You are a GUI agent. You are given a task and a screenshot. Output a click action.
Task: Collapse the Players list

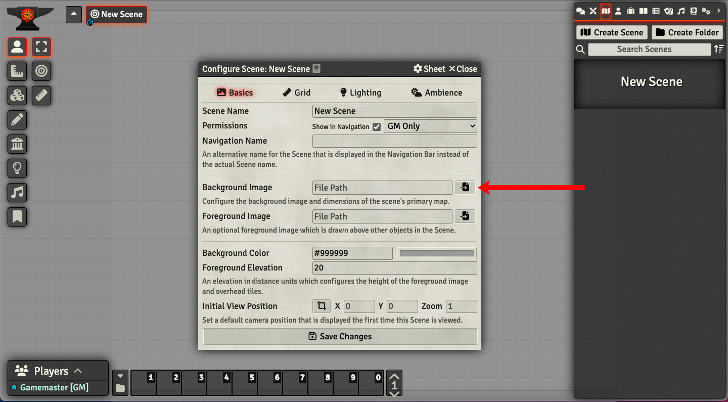pos(78,371)
